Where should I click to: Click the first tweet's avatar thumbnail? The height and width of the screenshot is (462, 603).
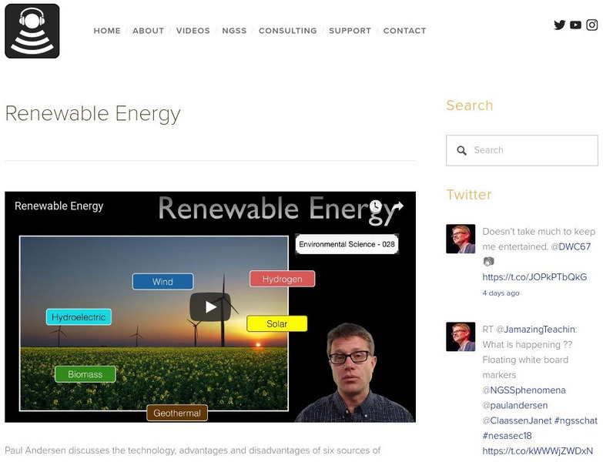click(461, 239)
